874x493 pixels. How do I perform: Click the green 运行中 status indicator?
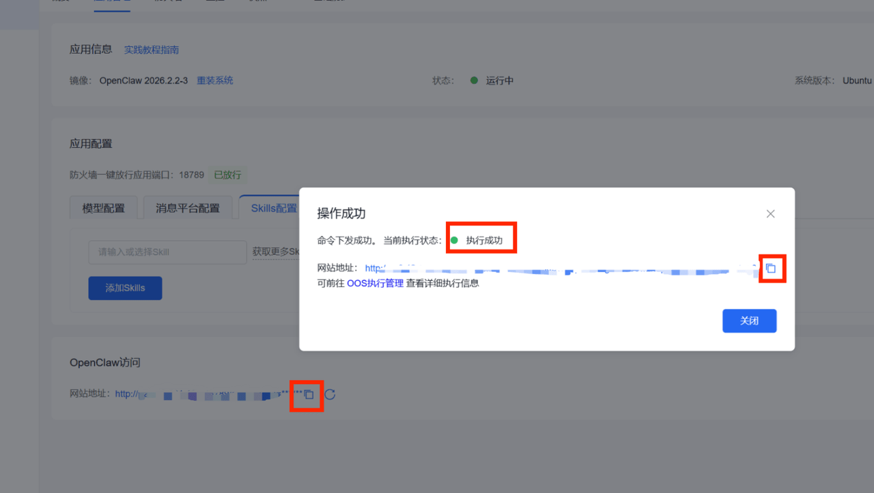tap(475, 80)
